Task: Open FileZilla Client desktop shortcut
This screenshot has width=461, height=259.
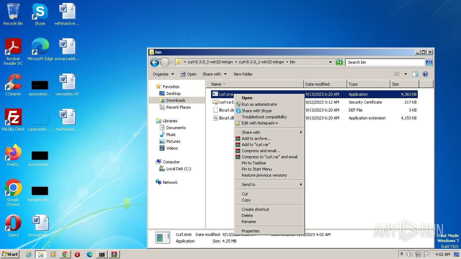Action: [x=13, y=120]
